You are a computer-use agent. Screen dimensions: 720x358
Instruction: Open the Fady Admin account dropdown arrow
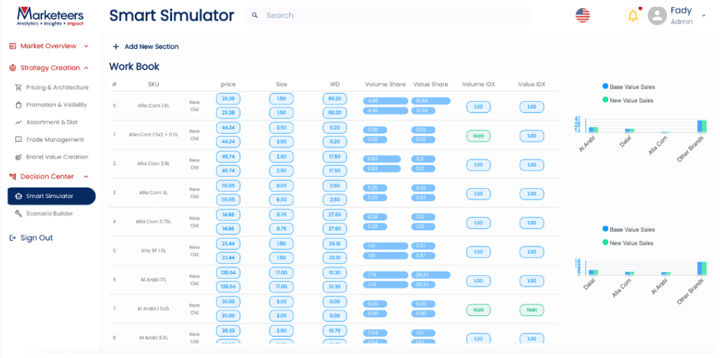[x=703, y=15]
